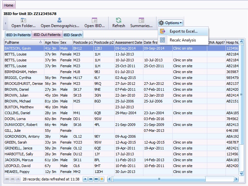Click the Age Now column header

point(52,42)
